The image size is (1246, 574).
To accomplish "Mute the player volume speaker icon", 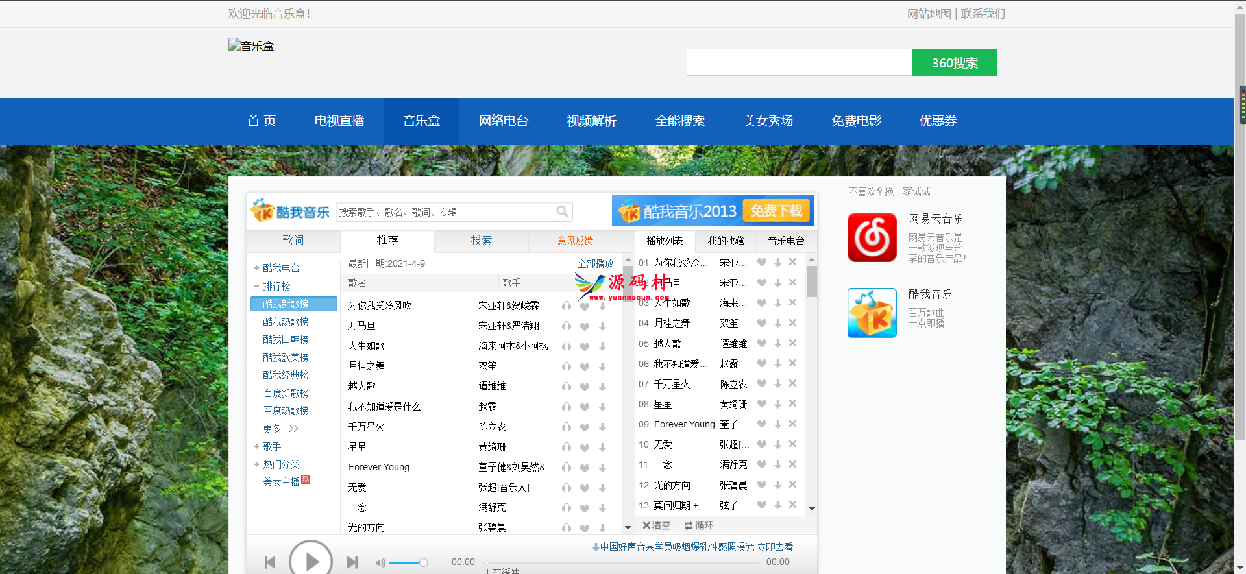I will coord(380,563).
